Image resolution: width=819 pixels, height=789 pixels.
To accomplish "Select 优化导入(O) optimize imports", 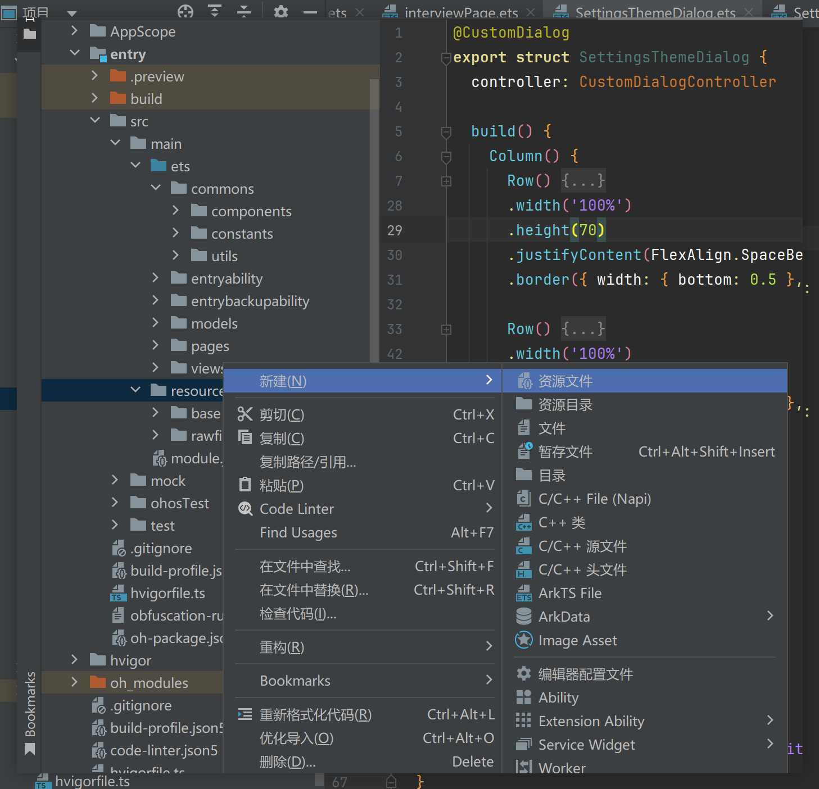I will 363,738.
